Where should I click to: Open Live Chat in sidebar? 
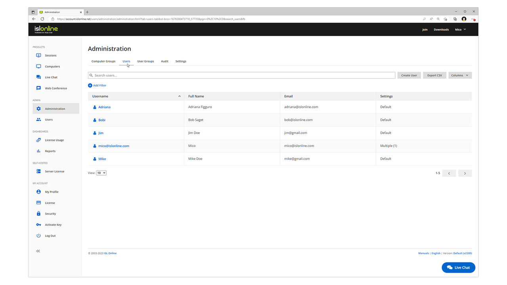click(x=51, y=78)
